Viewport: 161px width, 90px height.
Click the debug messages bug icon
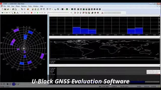15,13
